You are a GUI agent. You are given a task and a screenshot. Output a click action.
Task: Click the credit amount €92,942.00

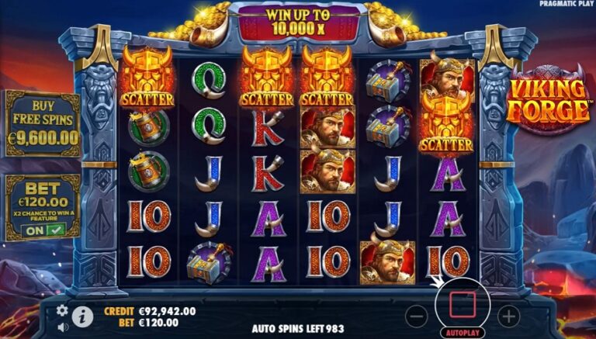click(x=168, y=311)
